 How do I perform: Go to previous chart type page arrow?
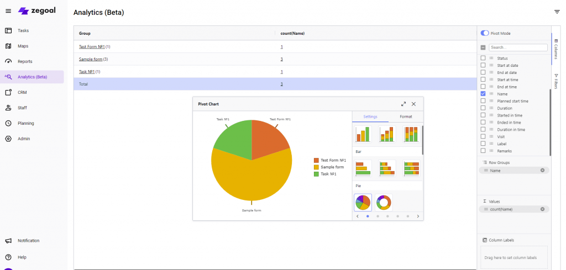coord(358,216)
